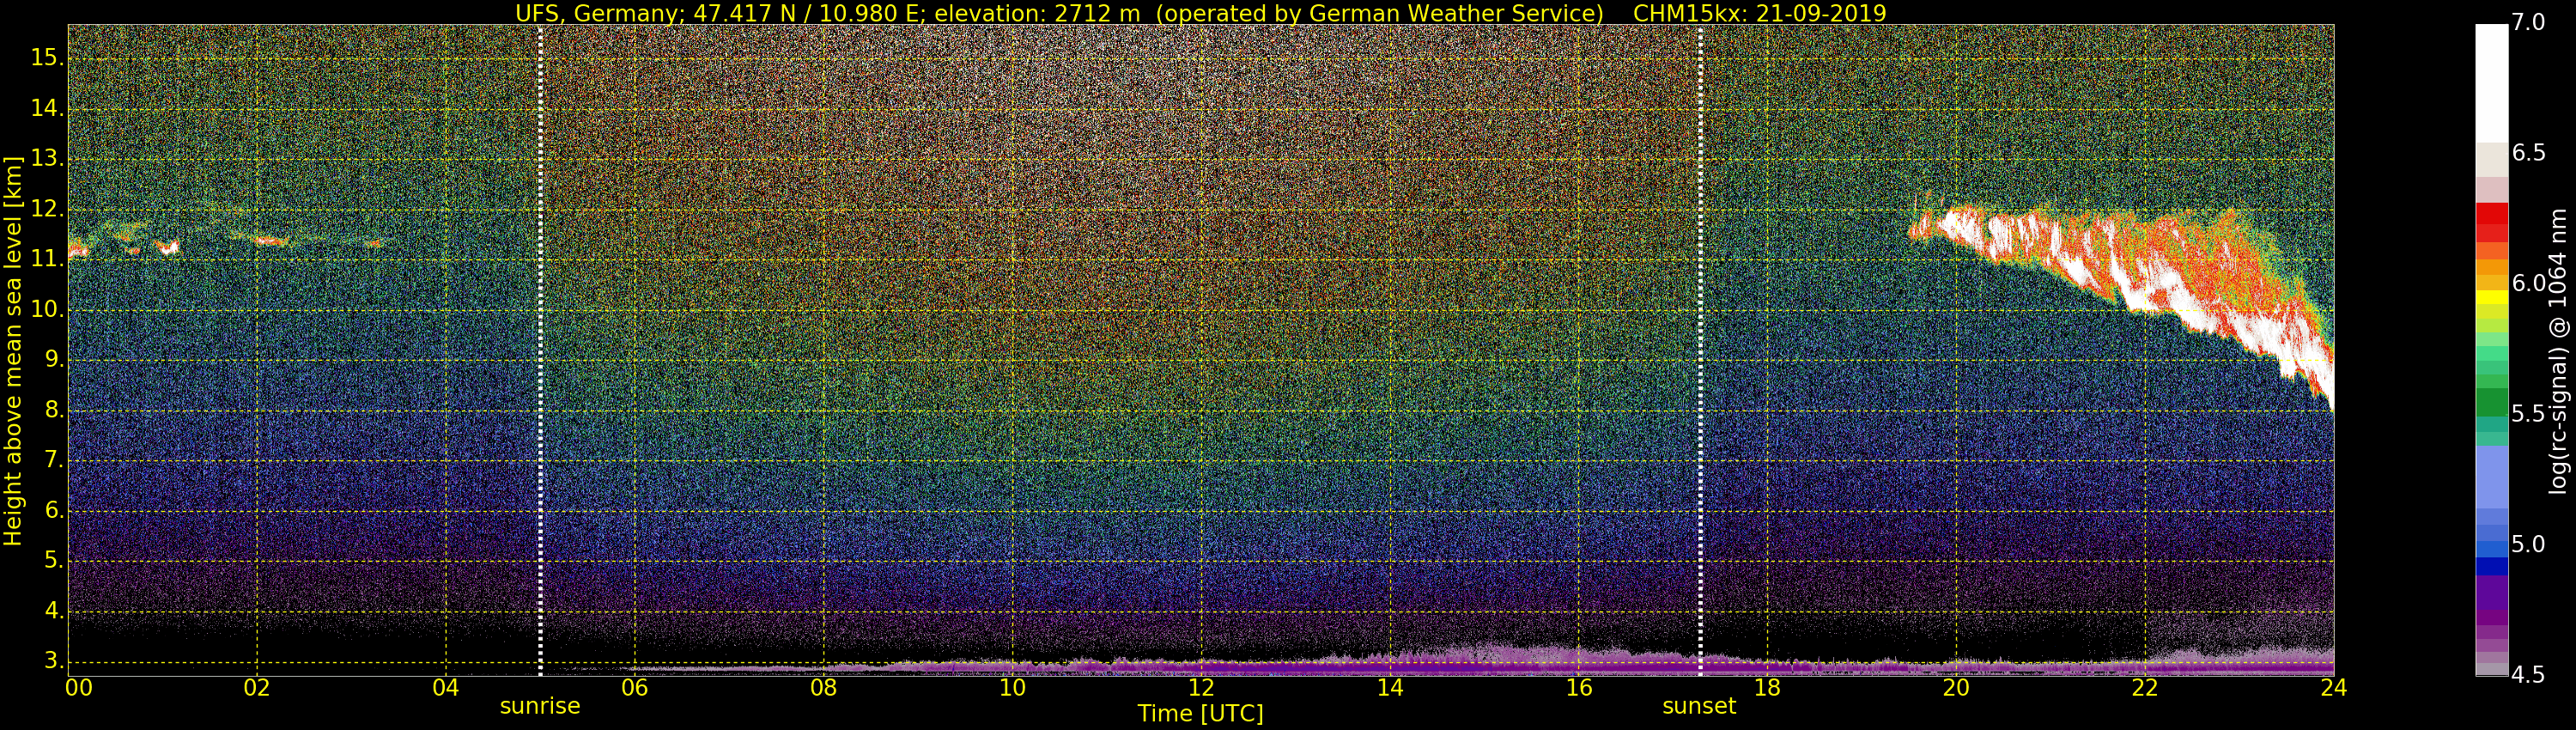The height and width of the screenshot is (730, 2576).
Task: Click the "12" time axis tick label
Action: pos(1201,688)
